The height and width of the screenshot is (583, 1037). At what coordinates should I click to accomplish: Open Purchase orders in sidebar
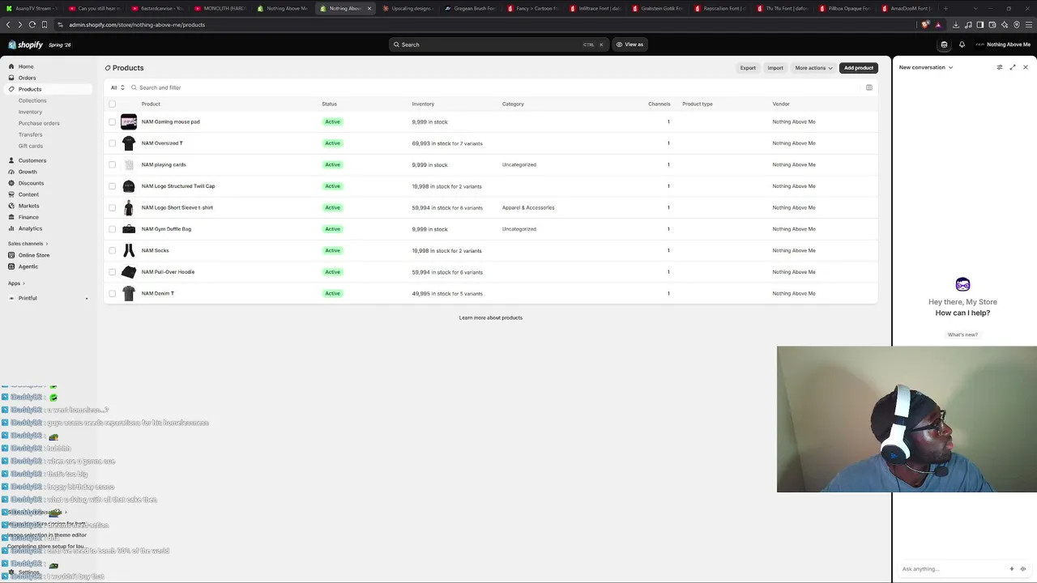(39, 123)
